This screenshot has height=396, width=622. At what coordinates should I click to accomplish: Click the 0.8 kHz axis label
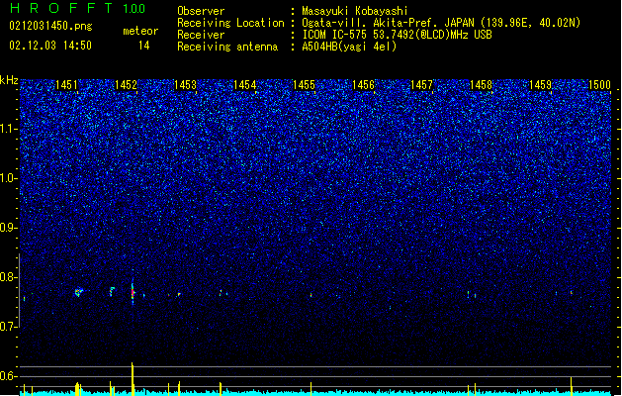point(8,277)
